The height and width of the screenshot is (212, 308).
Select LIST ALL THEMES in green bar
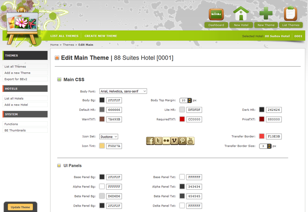(x=64, y=36)
